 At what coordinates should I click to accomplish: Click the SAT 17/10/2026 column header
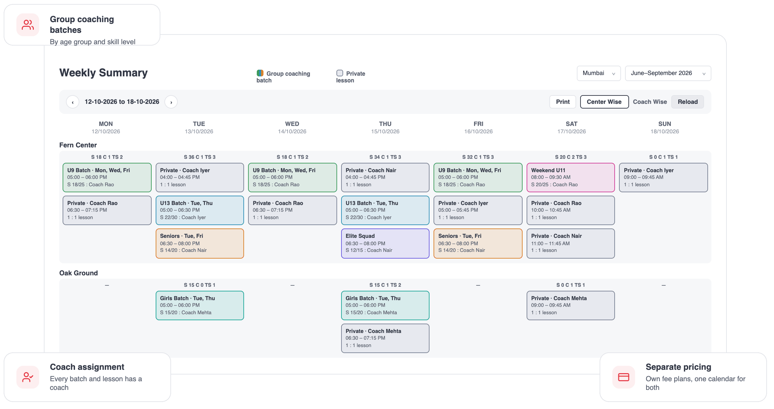click(571, 128)
